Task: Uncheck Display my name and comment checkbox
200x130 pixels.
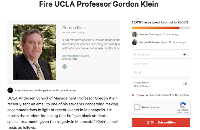Action: [x=133, y=95]
